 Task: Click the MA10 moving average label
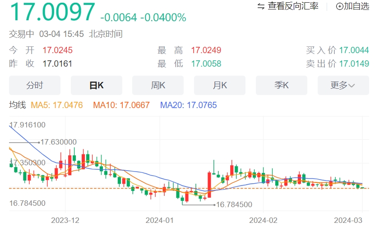[121, 105]
